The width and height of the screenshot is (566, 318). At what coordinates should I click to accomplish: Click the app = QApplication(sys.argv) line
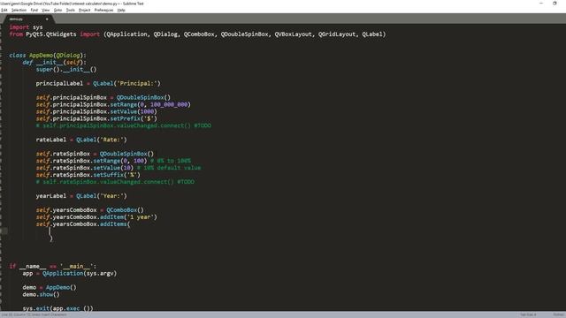pyautogui.click(x=70, y=273)
